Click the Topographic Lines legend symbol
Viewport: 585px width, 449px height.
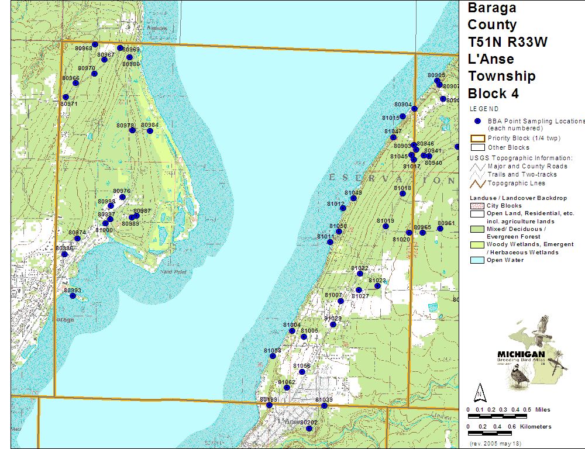coord(478,183)
